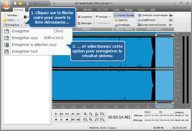The width and height of the screenshot is (192, 131).
Task: Click the Enregistrer ribbon button
Action: [11, 25]
